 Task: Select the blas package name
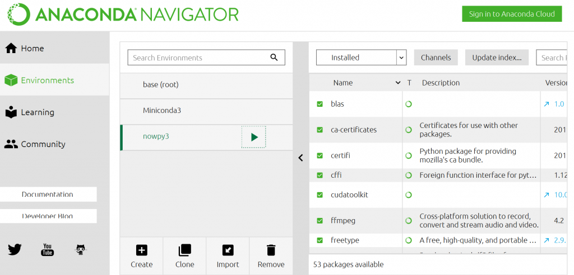[337, 104]
